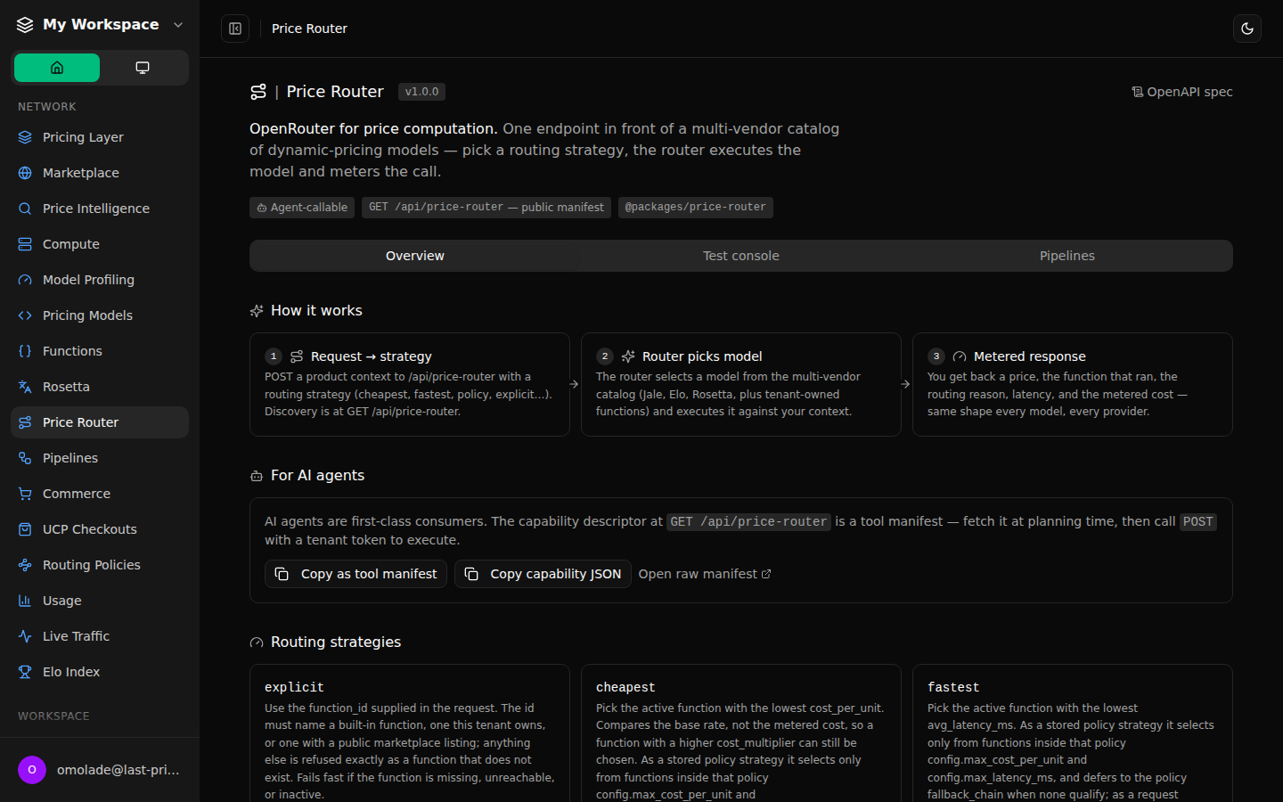Open the Pricing Models code icon
Screen dimensions: 1283x802
pos(25,315)
